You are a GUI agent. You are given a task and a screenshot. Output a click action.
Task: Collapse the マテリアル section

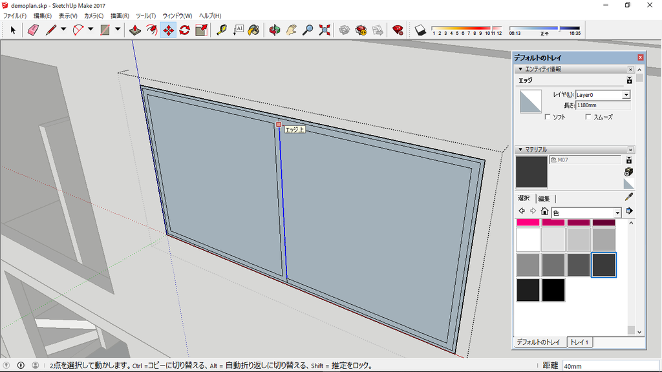pos(520,150)
